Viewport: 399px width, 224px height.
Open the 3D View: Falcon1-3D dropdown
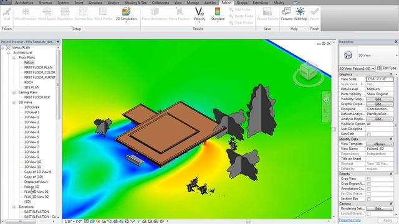click(x=357, y=68)
